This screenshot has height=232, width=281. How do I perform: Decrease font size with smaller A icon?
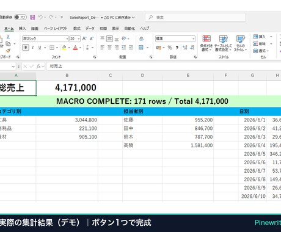(92, 38)
